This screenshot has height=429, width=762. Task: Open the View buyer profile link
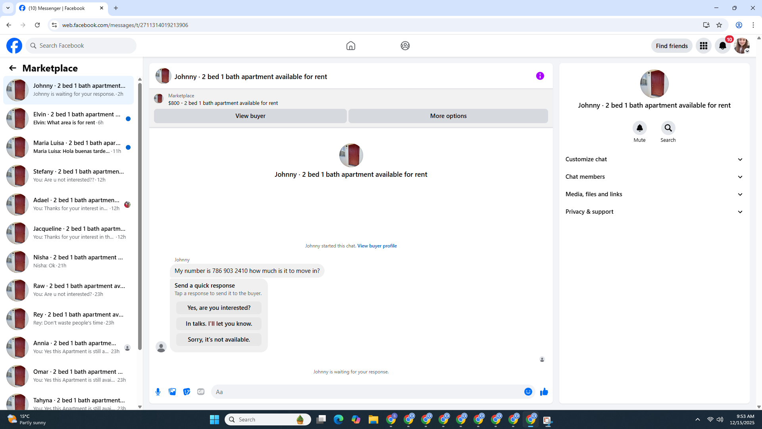(x=377, y=246)
